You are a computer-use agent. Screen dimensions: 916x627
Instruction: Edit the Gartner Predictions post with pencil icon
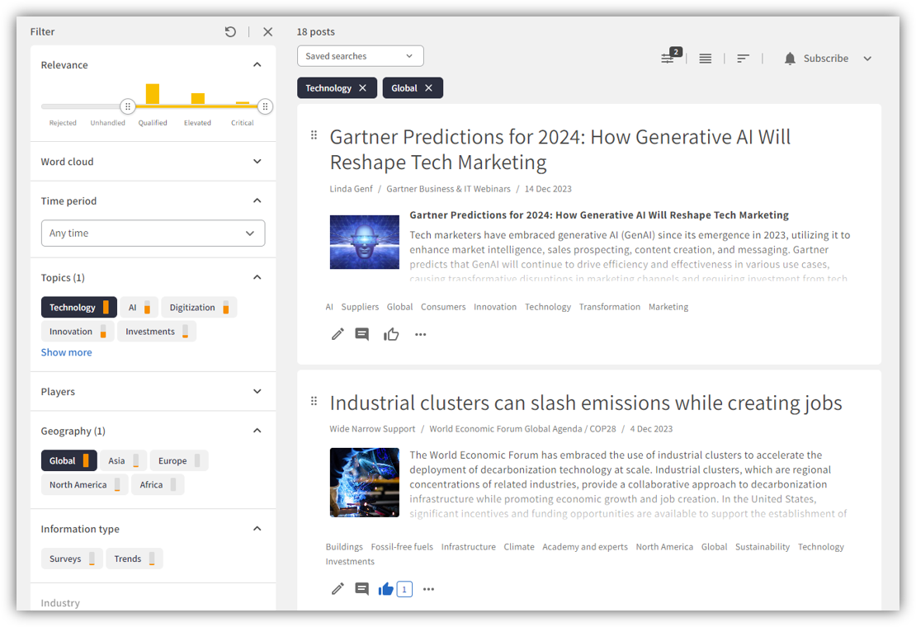(338, 334)
